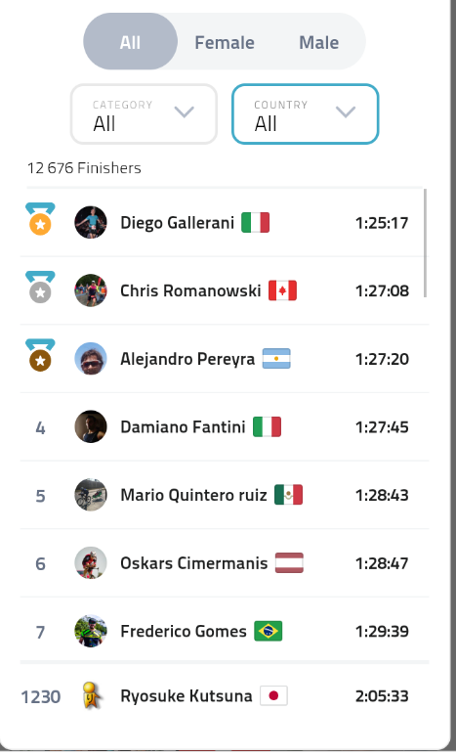The image size is (456, 755).
Task: Click the gold medal icon for first place
Action: click(40, 219)
